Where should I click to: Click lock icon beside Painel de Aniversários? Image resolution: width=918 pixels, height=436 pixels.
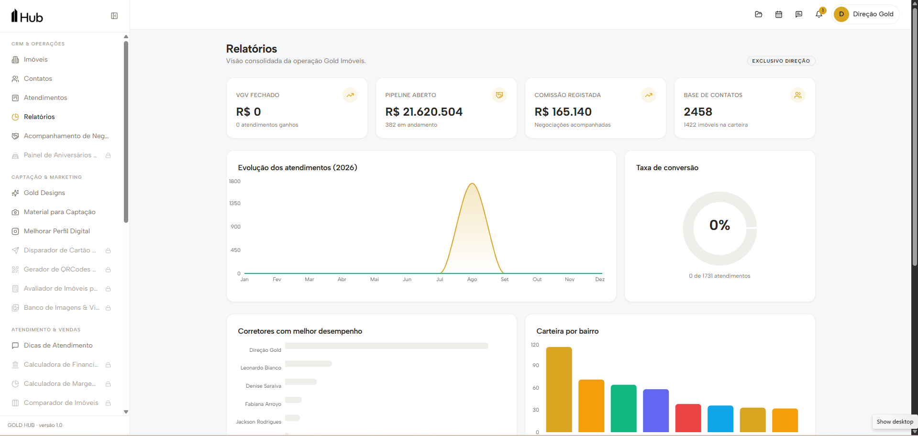click(x=108, y=155)
